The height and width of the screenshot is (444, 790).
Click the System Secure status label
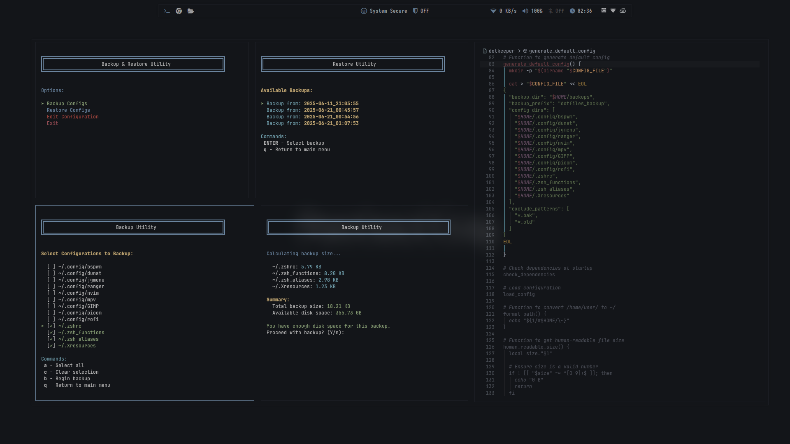click(388, 11)
